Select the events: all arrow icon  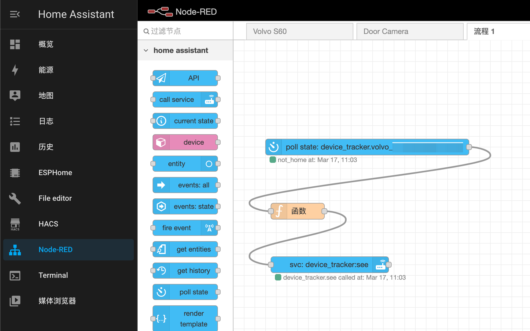point(161,185)
